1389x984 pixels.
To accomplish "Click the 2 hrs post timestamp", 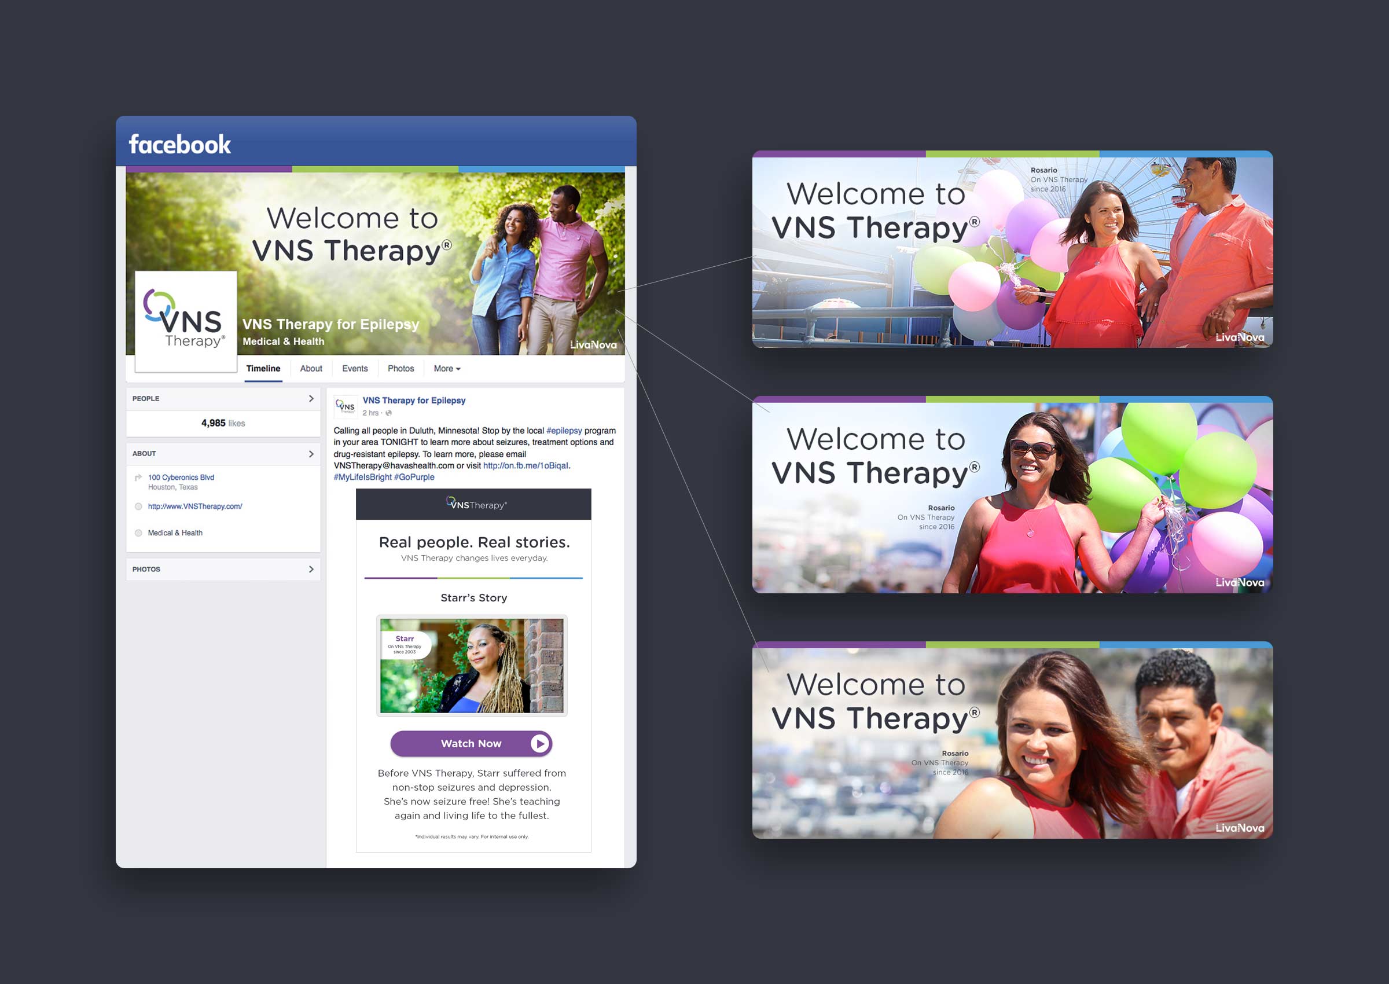I will [370, 413].
